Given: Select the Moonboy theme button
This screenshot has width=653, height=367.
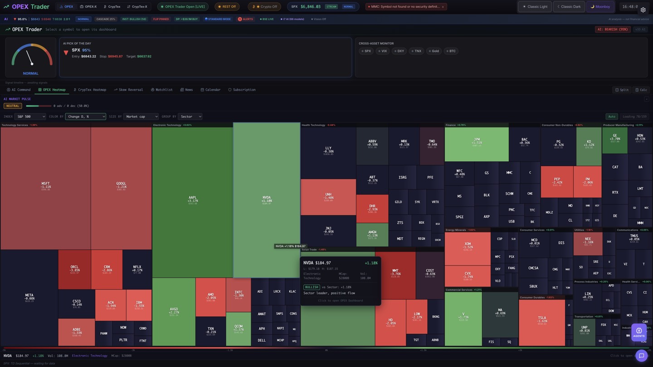Looking at the screenshot, I should coord(600,7).
